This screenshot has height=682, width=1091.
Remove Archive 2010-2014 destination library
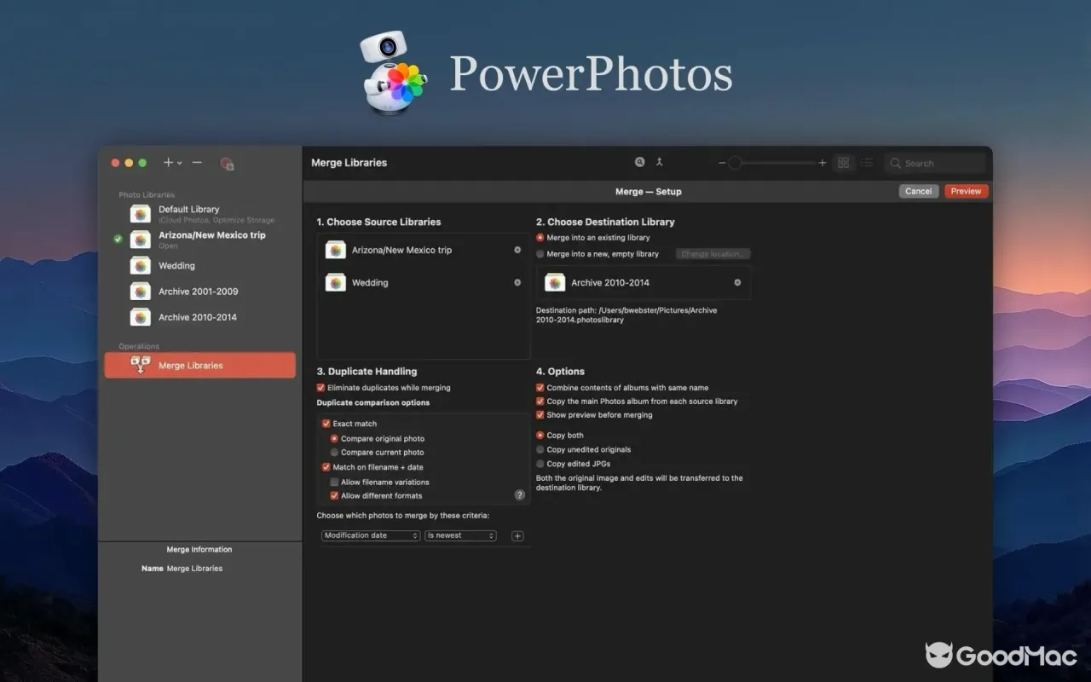pos(737,282)
